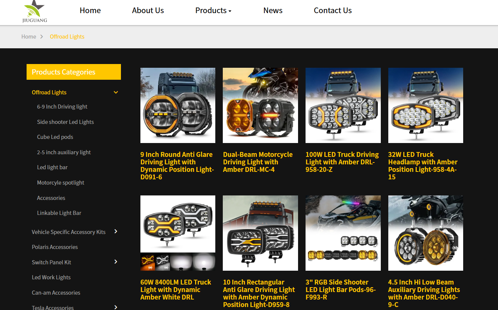Open the Motorcyle spotlight category

(61, 182)
